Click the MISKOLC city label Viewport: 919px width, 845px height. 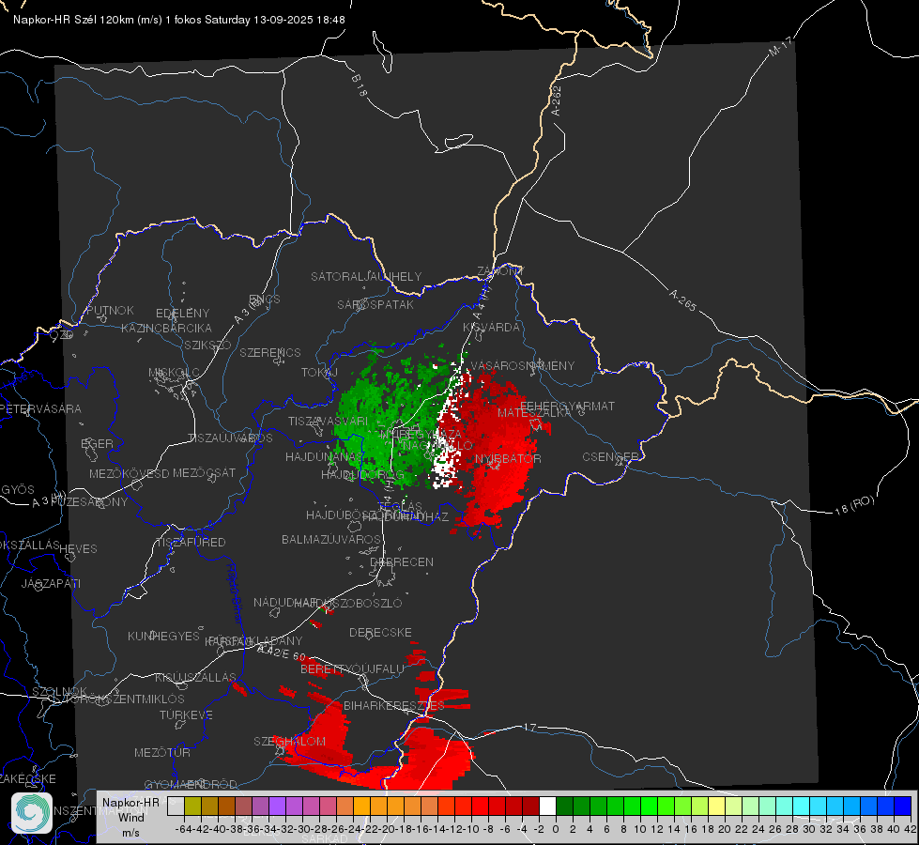tap(174, 373)
